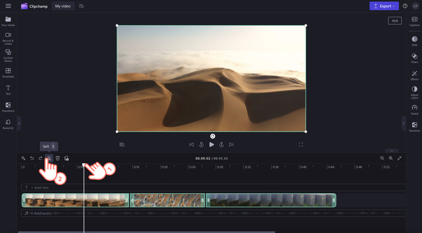The width and height of the screenshot is (422, 233).
Task: Click the Add text track
Action: [213, 187]
